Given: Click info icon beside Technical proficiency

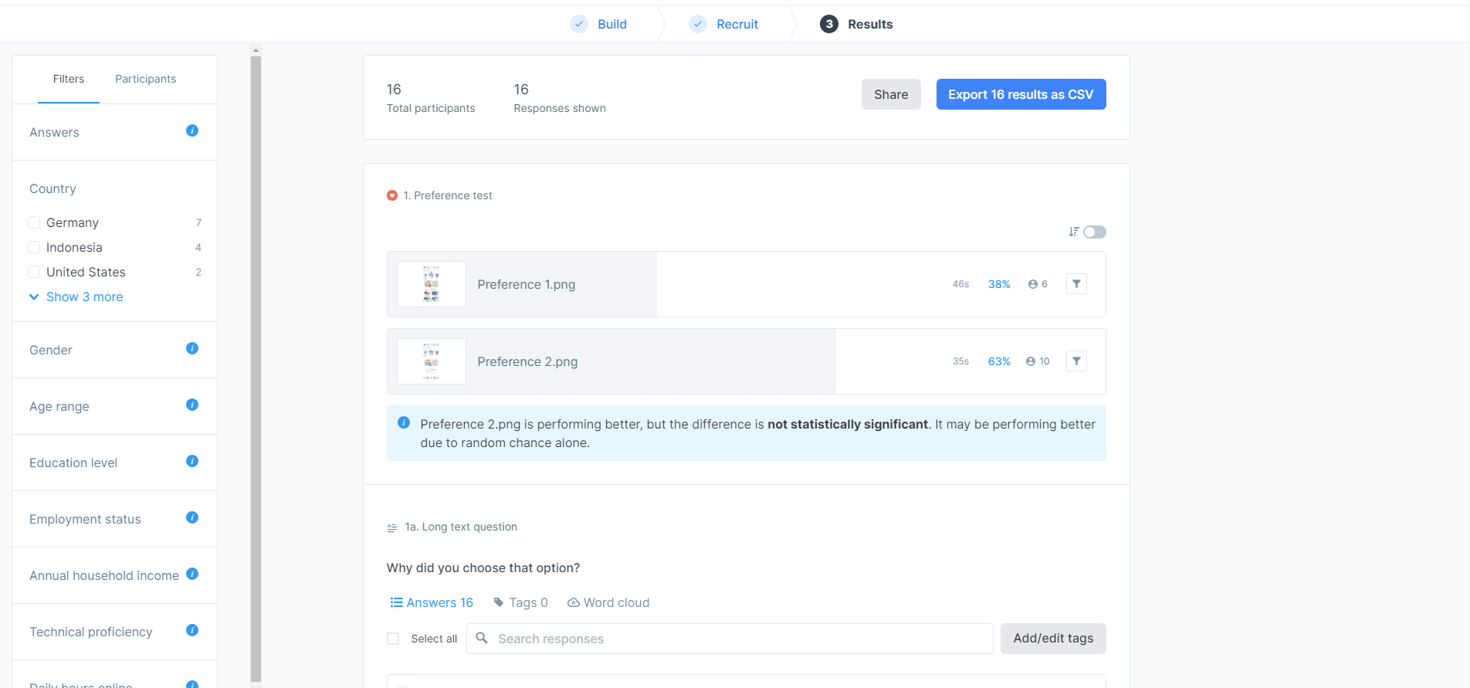Looking at the screenshot, I should click(x=192, y=631).
